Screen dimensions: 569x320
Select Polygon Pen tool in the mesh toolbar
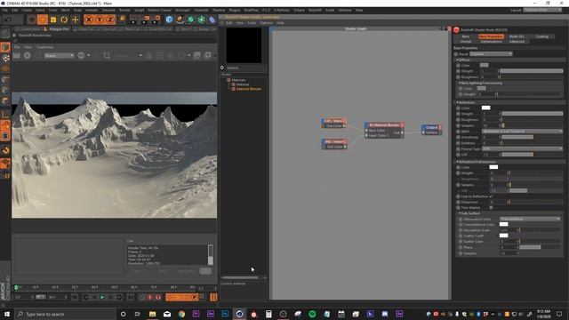(57, 29)
